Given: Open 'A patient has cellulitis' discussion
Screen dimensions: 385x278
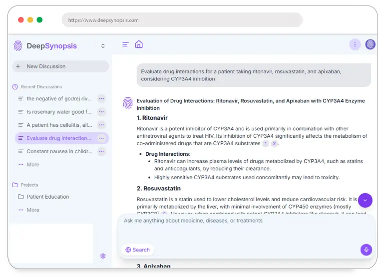Looking at the screenshot, I should (x=59, y=125).
